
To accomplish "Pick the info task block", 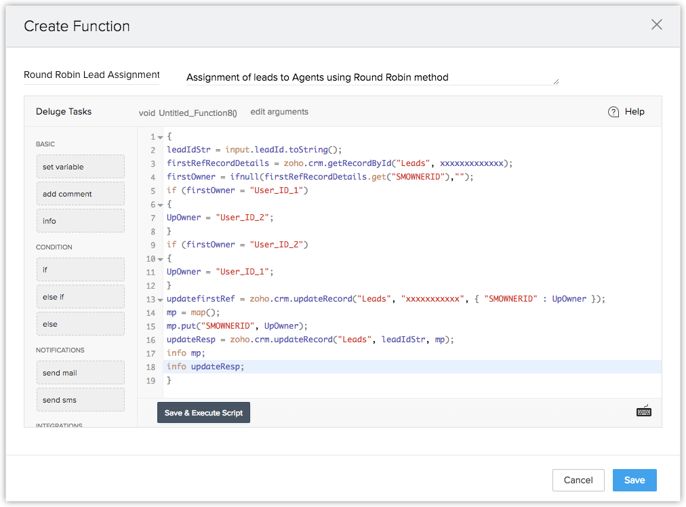I will [80, 221].
